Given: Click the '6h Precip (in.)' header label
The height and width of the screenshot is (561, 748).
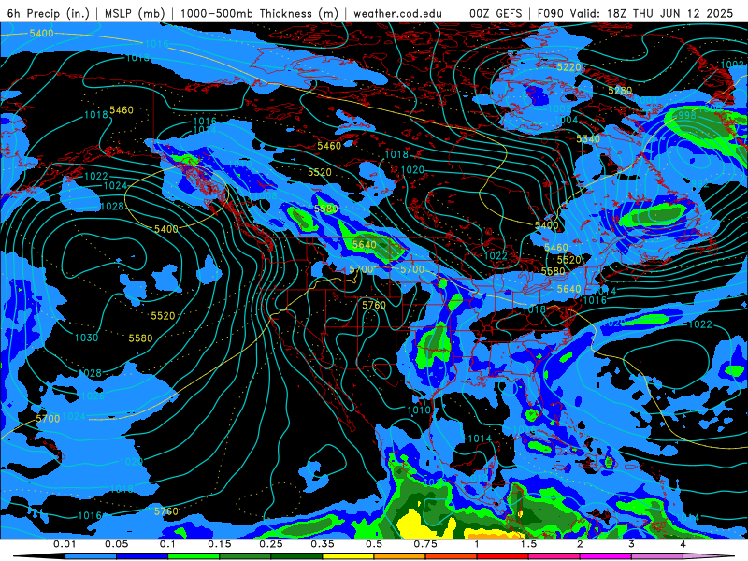Looking at the screenshot, I should (x=49, y=13).
